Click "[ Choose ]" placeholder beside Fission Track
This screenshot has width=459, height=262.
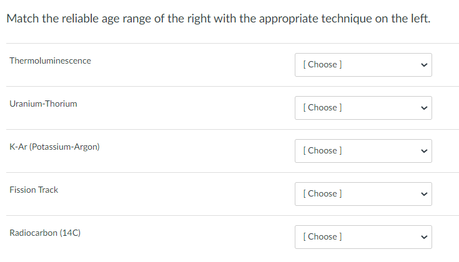pos(322,194)
